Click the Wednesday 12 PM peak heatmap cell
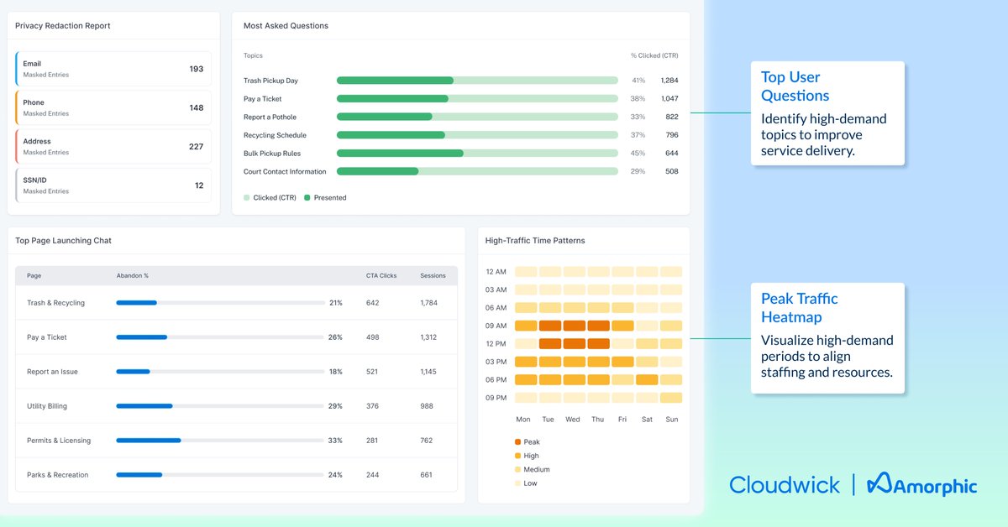1008x527 pixels. point(574,343)
